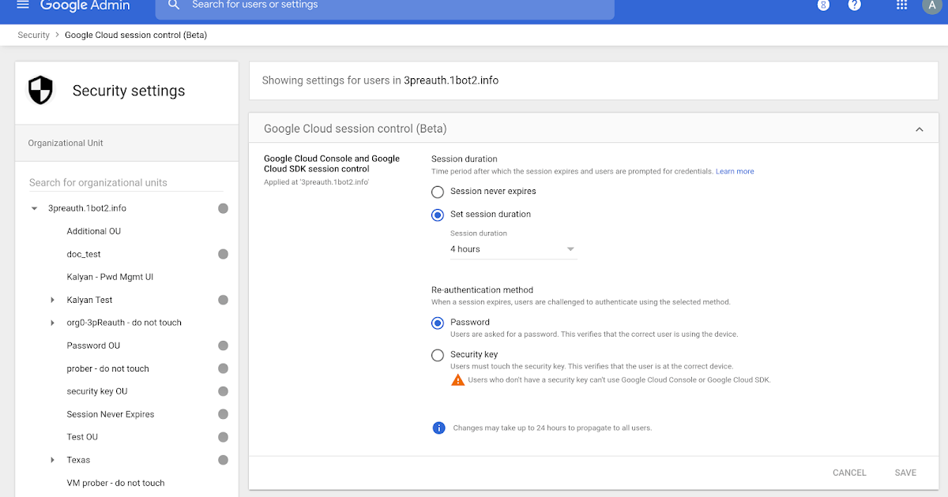Click the gray dot beside doc_test
This screenshot has height=497, width=948.
[223, 254]
